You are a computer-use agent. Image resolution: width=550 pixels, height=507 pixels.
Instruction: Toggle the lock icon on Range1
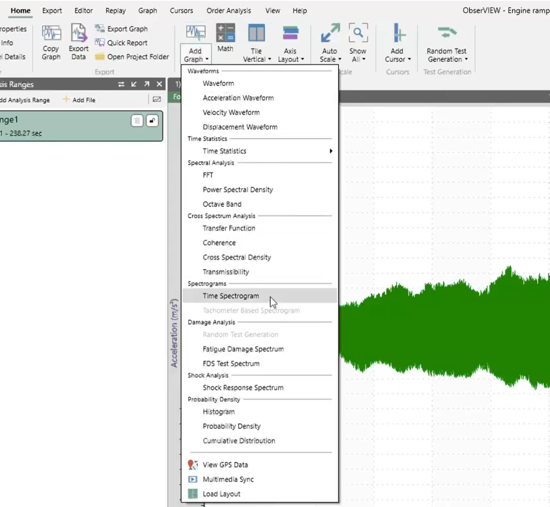(152, 121)
